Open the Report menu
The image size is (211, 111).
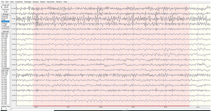click(43, 2)
